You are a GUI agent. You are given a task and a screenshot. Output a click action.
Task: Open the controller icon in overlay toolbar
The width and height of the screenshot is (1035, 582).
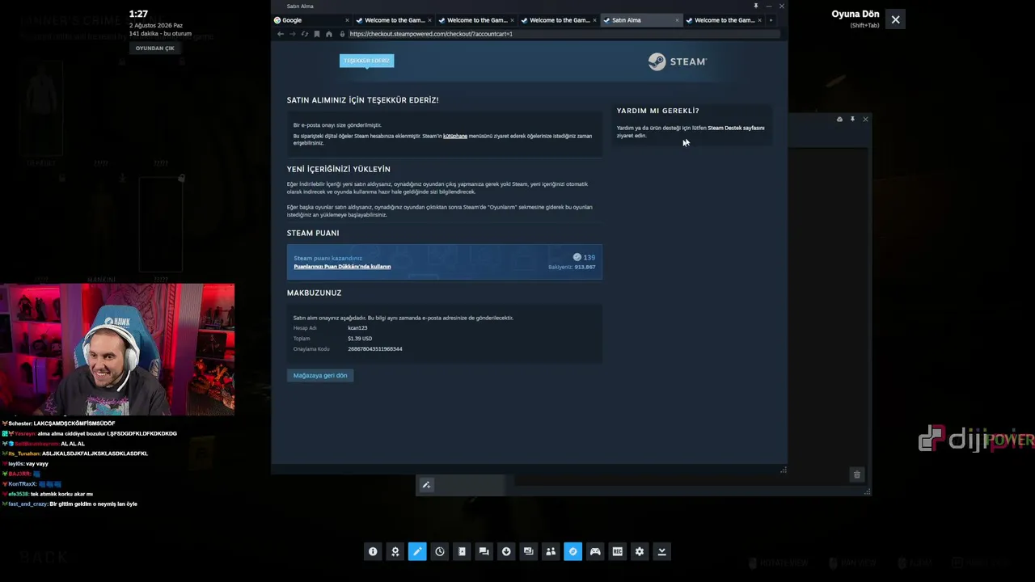click(595, 551)
